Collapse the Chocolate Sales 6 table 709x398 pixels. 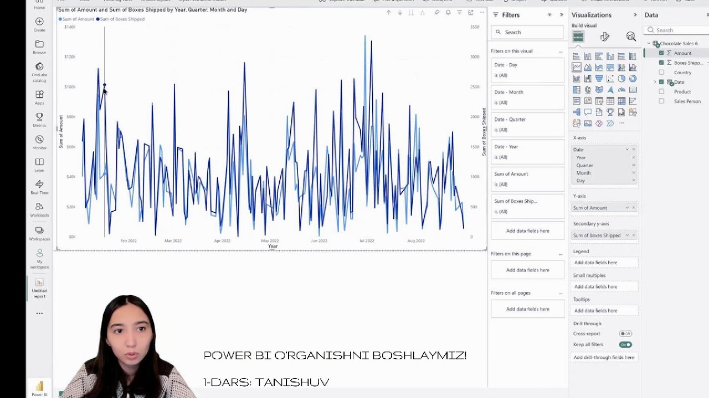(x=649, y=44)
